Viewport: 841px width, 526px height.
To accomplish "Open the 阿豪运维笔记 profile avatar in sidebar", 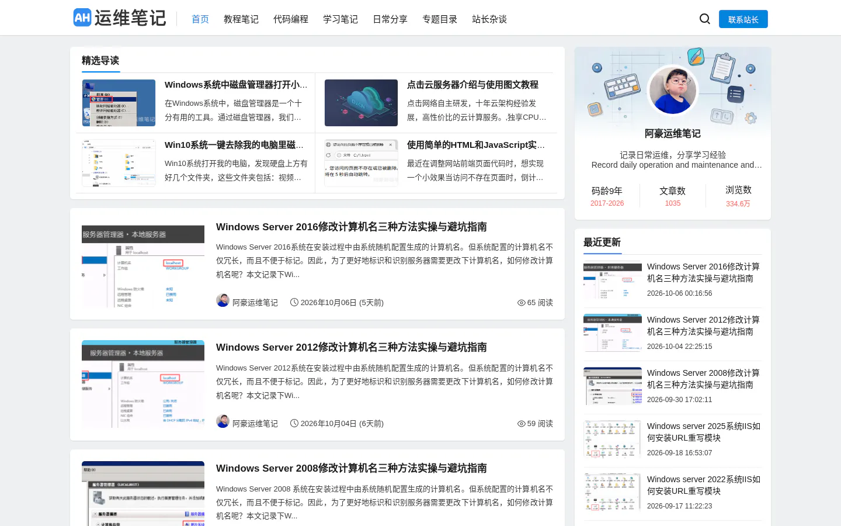I will [673, 91].
